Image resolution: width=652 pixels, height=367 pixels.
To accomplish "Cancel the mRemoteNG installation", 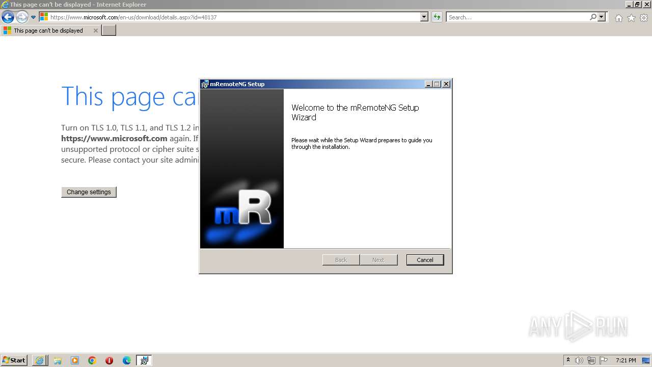I will (x=425, y=260).
